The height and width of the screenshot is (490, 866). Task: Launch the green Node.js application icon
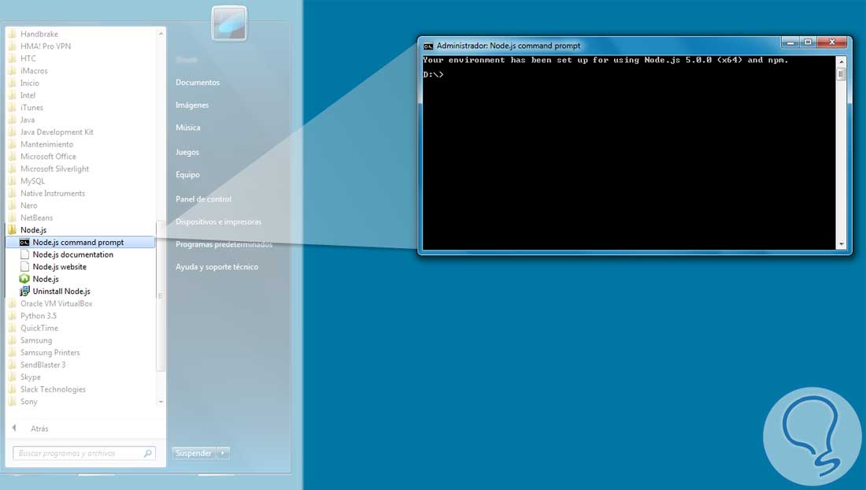coord(24,279)
